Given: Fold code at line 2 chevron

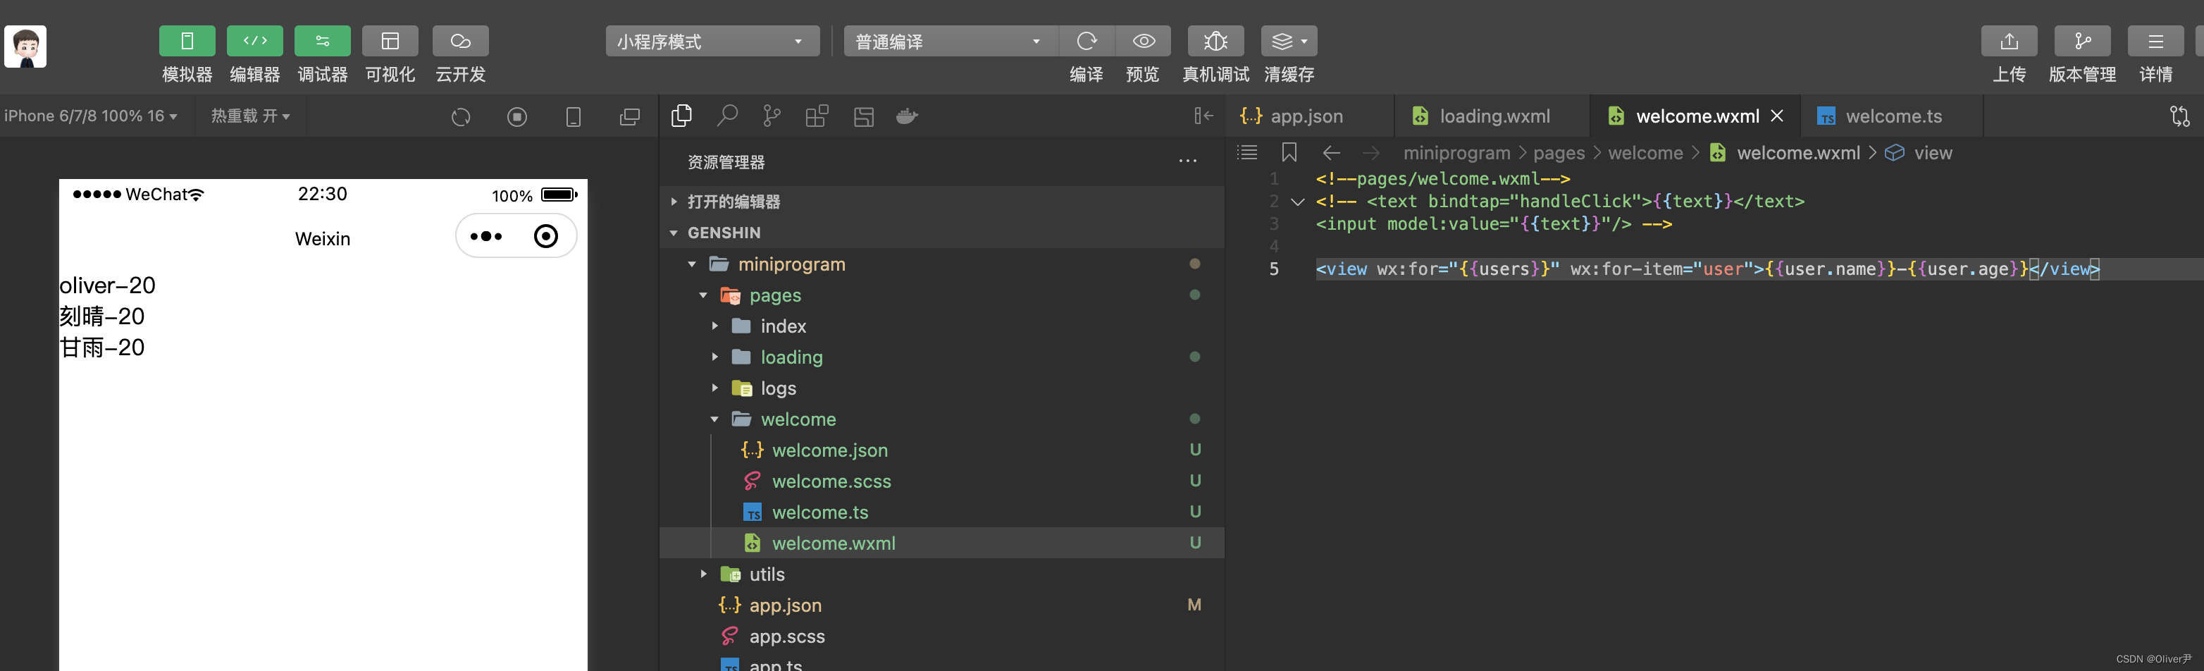Looking at the screenshot, I should 1297,202.
